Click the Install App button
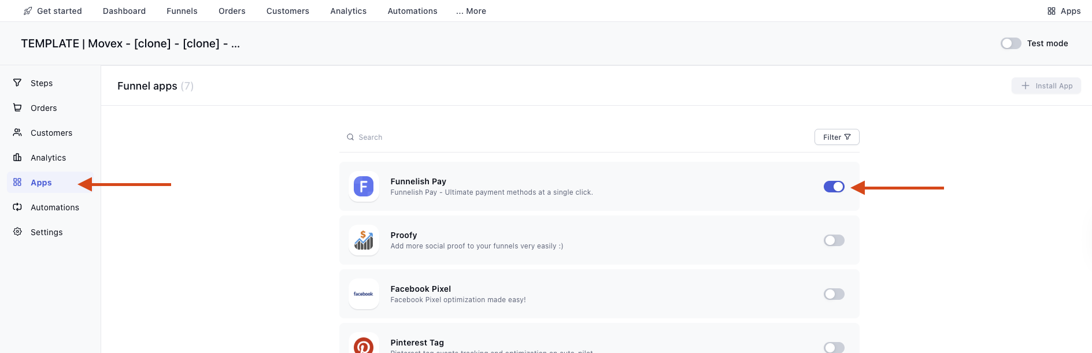Viewport: 1092px width, 353px height. [1046, 86]
